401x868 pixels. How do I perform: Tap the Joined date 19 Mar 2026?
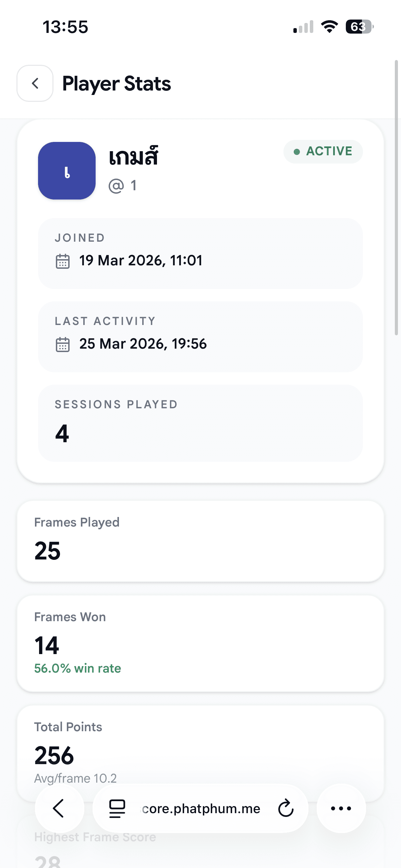tap(141, 261)
